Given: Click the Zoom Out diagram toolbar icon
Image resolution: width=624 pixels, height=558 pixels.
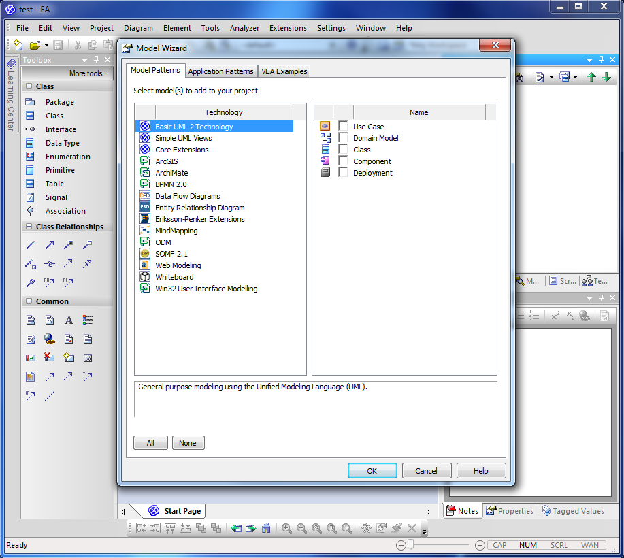Looking at the screenshot, I should tap(301, 528).
